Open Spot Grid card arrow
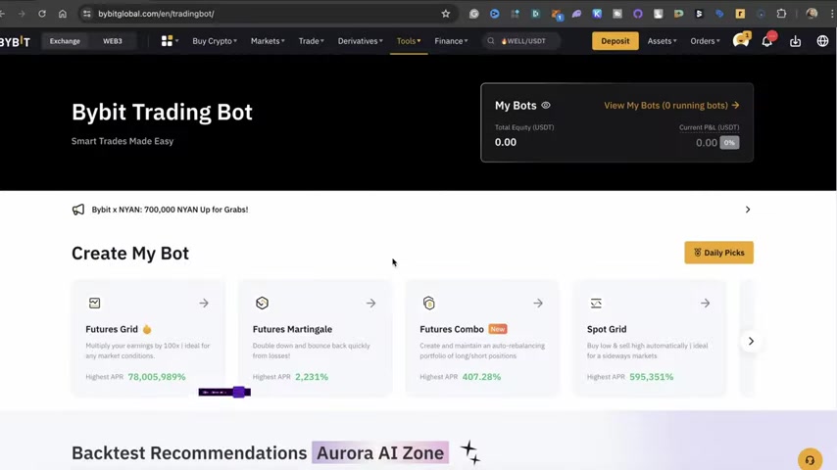This screenshot has height=470, width=837. (x=705, y=303)
